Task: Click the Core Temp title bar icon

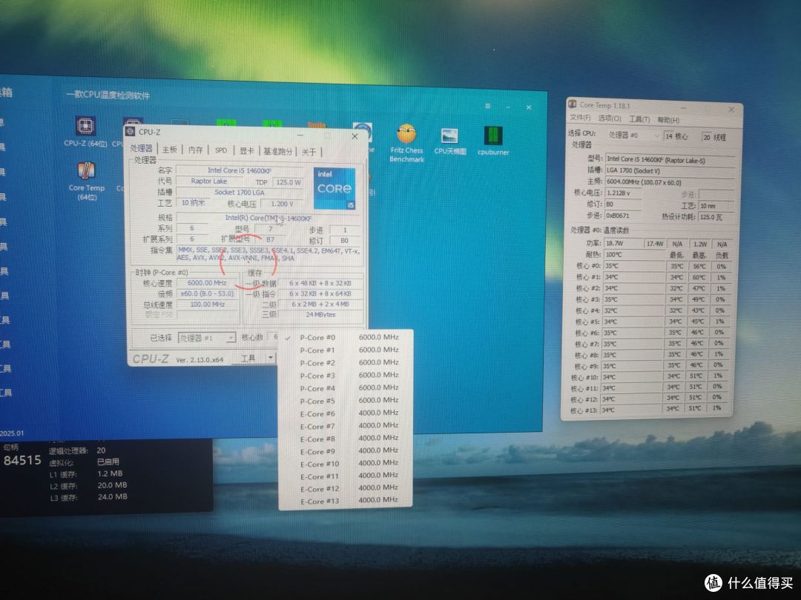Action: tap(571, 106)
